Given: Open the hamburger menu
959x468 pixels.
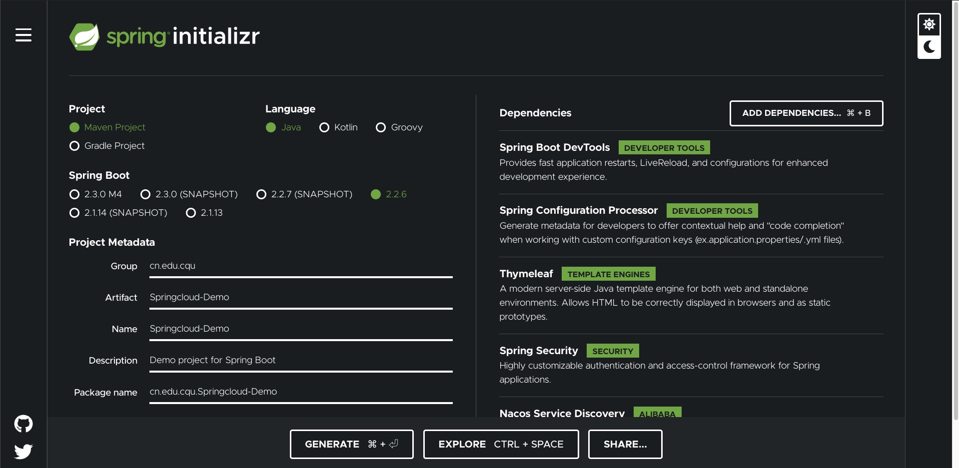Looking at the screenshot, I should (x=23, y=35).
